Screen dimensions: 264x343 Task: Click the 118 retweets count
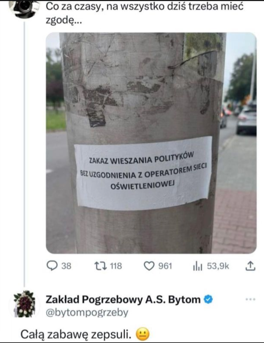pos(116,266)
